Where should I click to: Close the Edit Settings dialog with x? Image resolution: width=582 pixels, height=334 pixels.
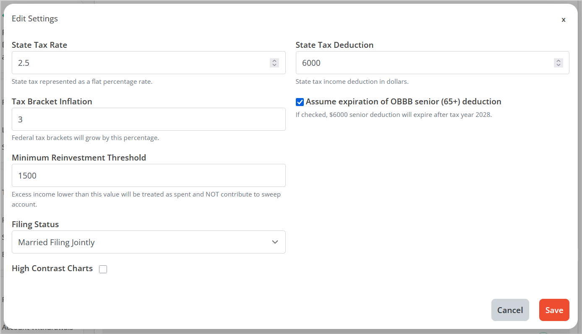pyautogui.click(x=564, y=20)
